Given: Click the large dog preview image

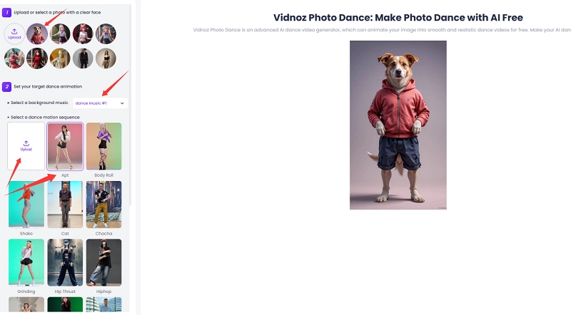Looking at the screenshot, I should pos(398,125).
